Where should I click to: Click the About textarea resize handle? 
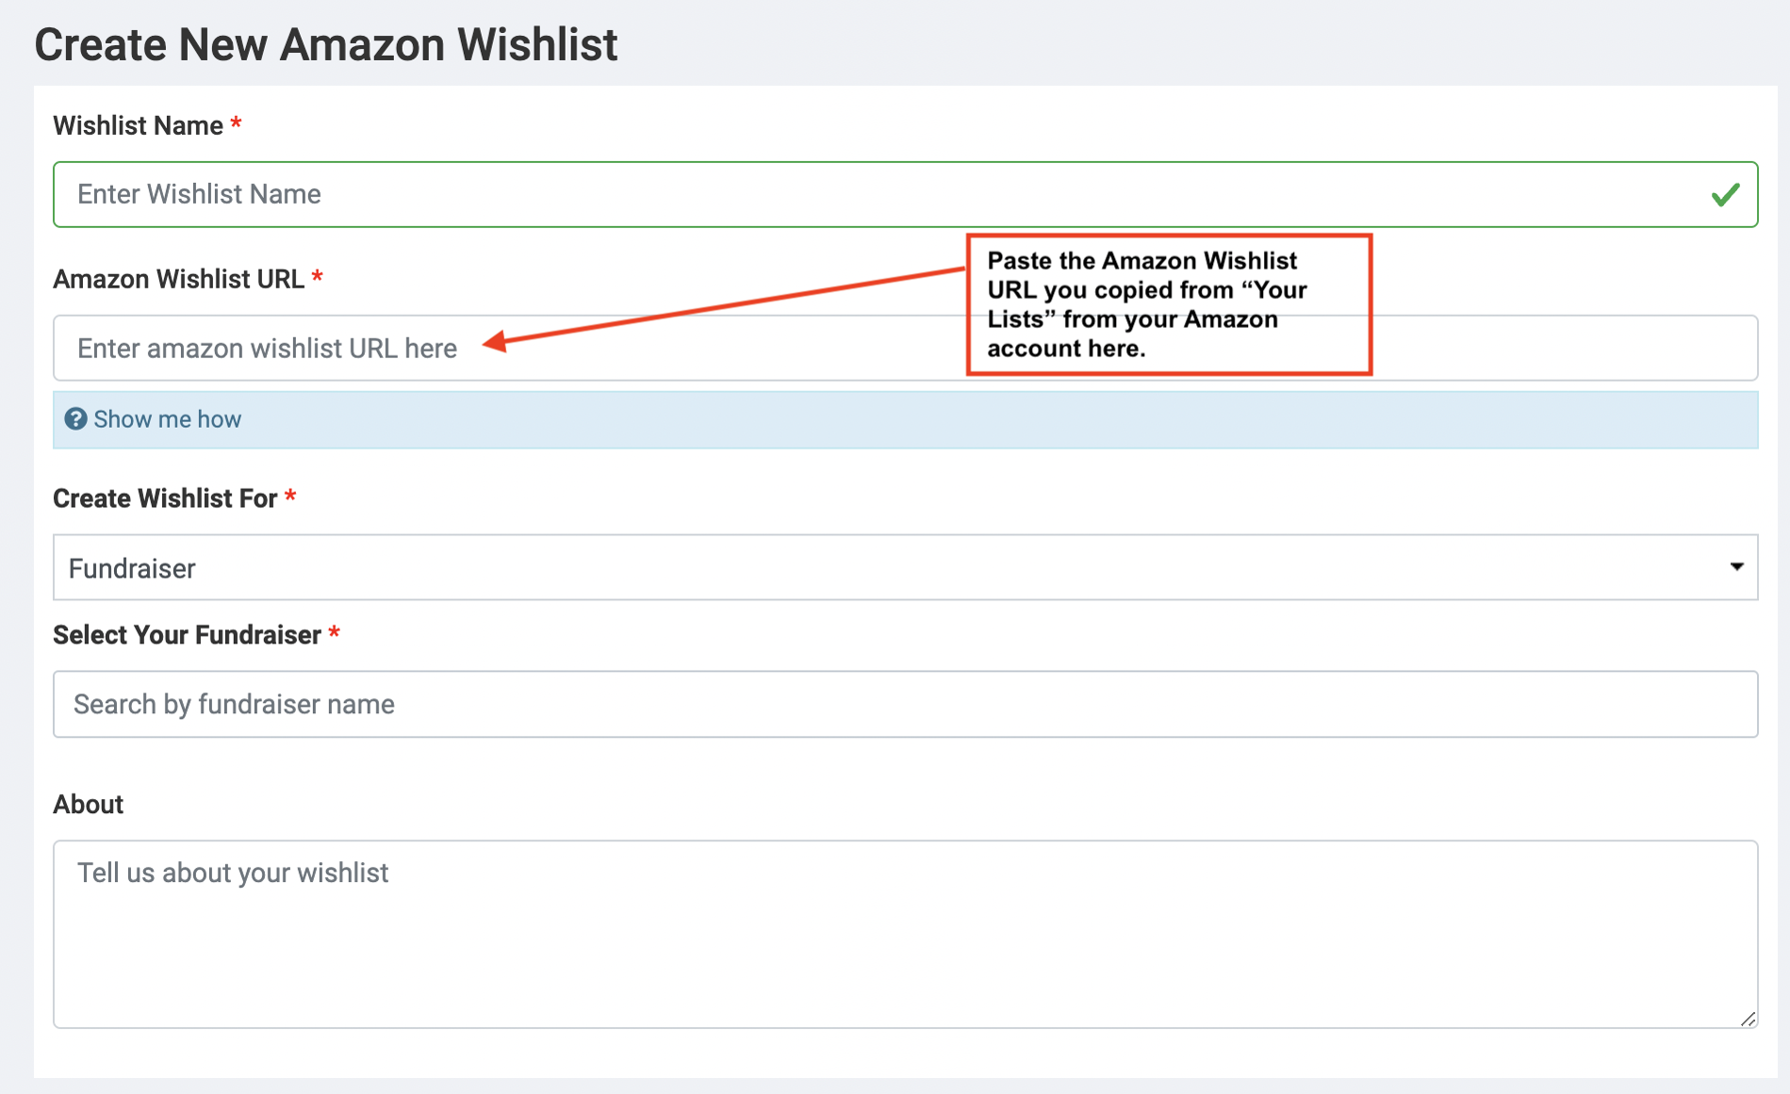1749,1019
